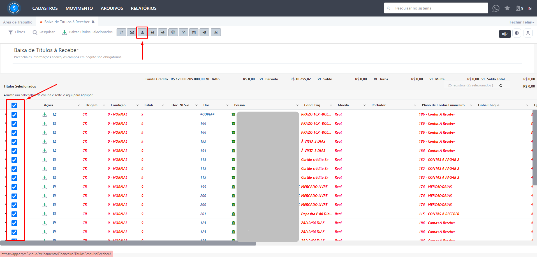Open the Cond. Pag. column dropdown arrow

pos(331,105)
